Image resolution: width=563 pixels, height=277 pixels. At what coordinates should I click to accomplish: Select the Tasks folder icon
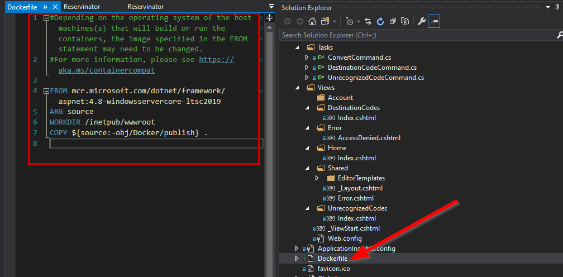tap(310, 47)
